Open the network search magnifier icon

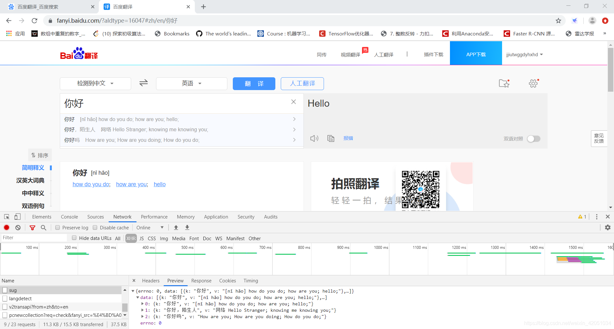pyautogui.click(x=43, y=227)
